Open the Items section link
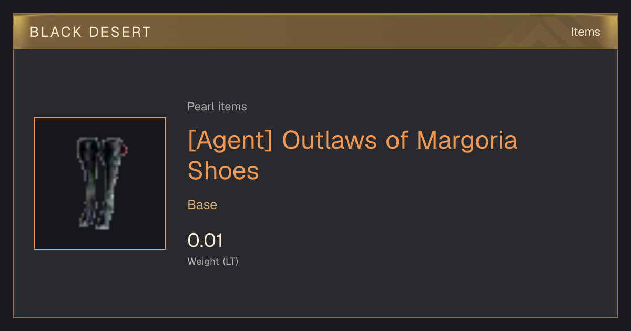 click(x=585, y=32)
